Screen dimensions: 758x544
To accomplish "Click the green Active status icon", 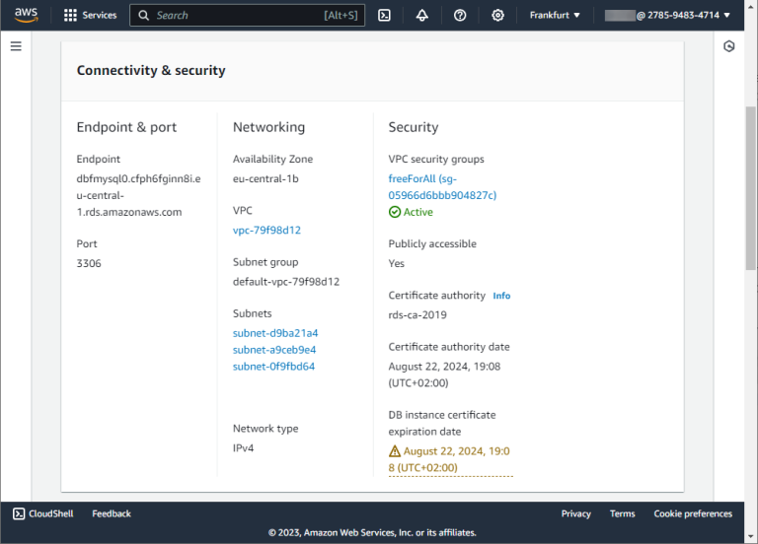I will 395,212.
